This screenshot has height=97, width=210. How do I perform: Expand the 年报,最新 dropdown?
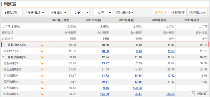point(35,13)
